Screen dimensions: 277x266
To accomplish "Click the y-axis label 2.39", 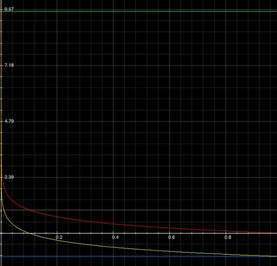I will click(x=9, y=177).
